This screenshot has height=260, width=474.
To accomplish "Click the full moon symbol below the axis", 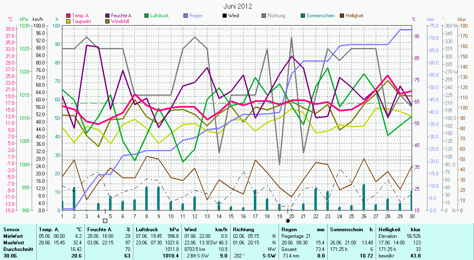I will [105, 221].
